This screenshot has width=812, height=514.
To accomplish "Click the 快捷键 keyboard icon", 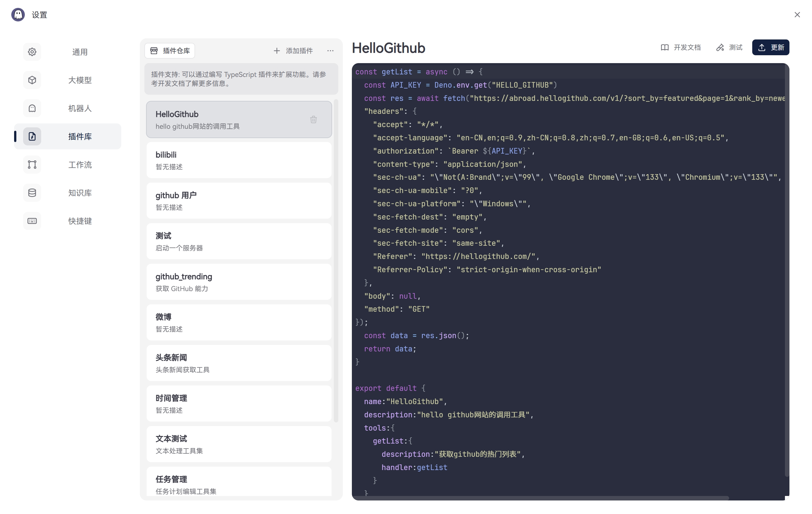I will coord(32,221).
